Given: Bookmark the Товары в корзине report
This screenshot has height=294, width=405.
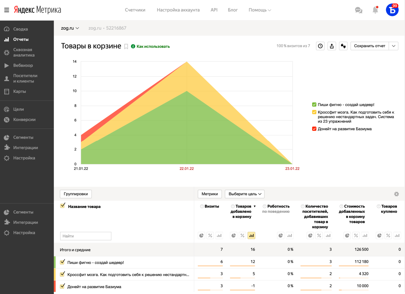Looking at the screenshot, I should [126, 46].
